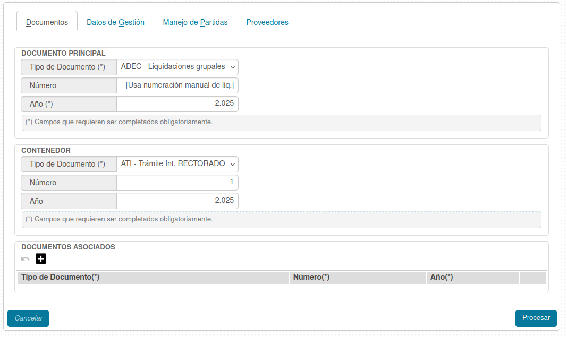Select the Documentos tab
This screenshot has width=567, height=337.
click(47, 22)
